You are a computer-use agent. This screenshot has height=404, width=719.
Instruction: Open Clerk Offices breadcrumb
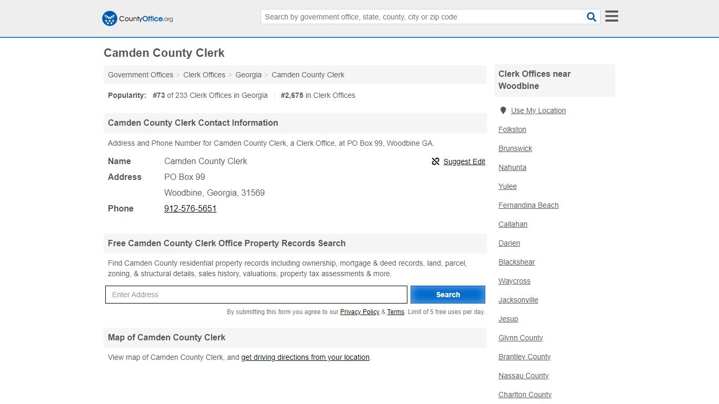coord(204,75)
